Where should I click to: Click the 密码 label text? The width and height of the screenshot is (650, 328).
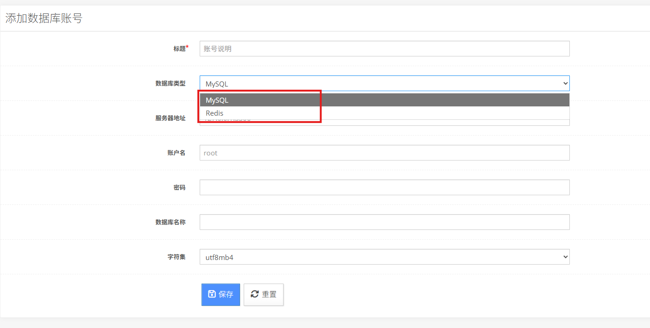click(179, 187)
